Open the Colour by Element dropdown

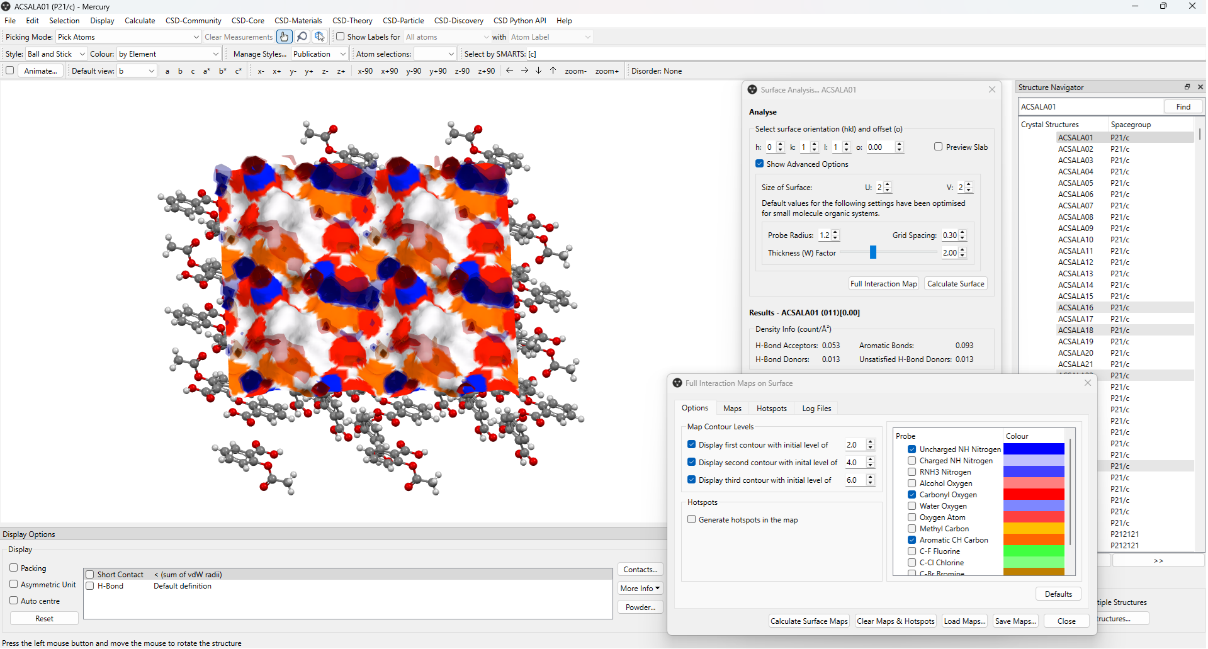[167, 54]
